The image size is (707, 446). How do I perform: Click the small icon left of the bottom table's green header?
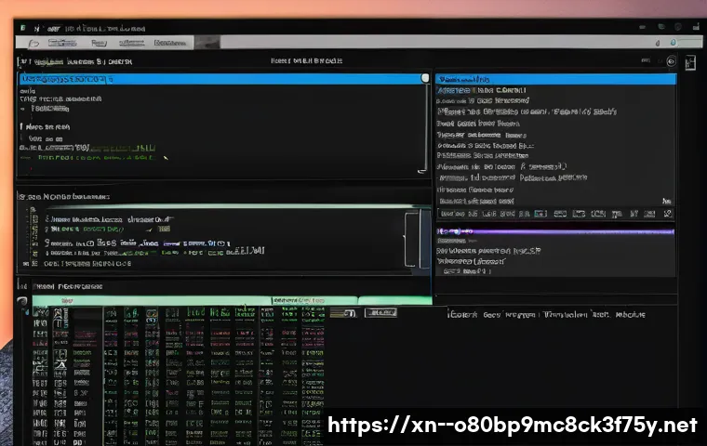click(22, 301)
